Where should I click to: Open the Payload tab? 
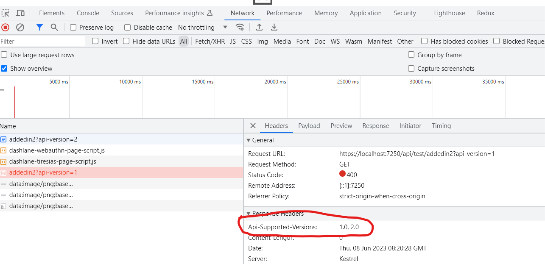point(309,125)
